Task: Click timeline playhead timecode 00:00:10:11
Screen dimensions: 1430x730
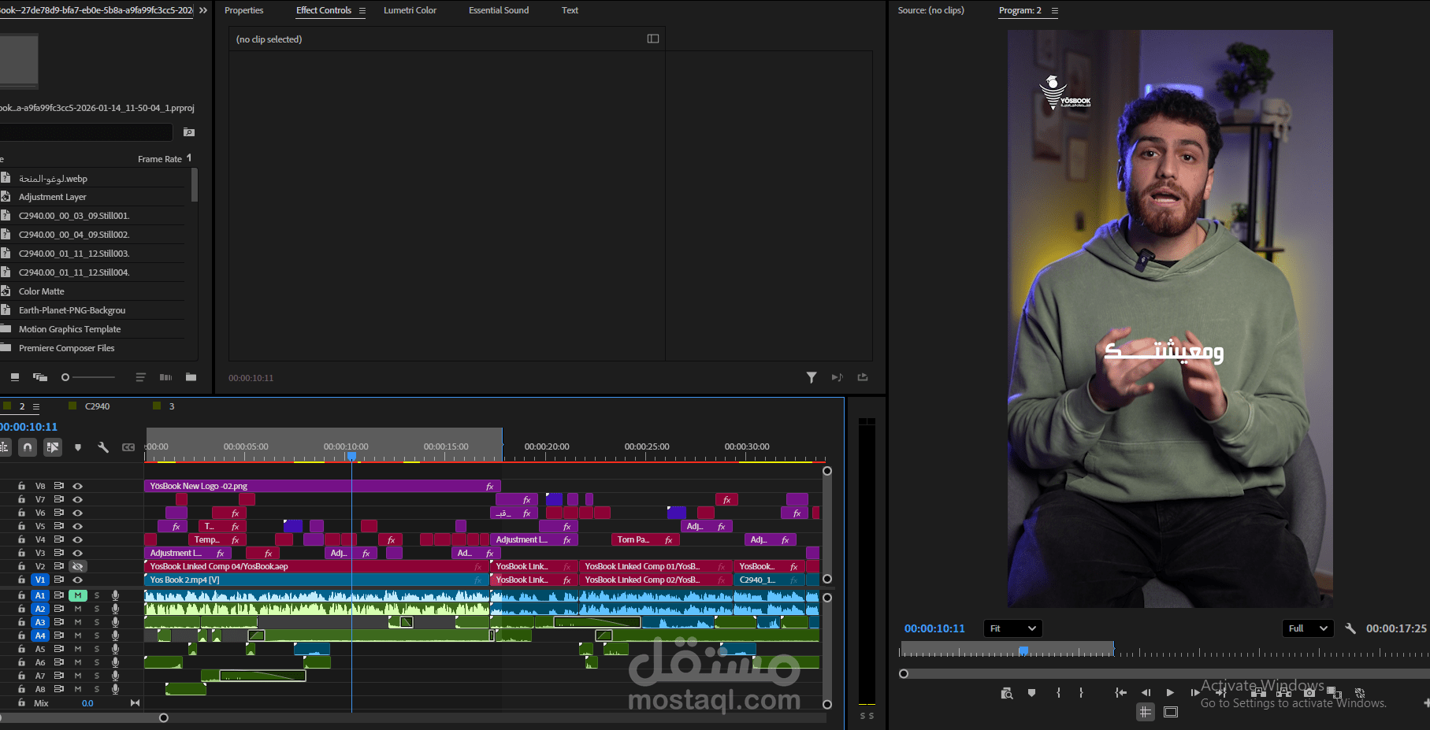Action: pos(29,427)
